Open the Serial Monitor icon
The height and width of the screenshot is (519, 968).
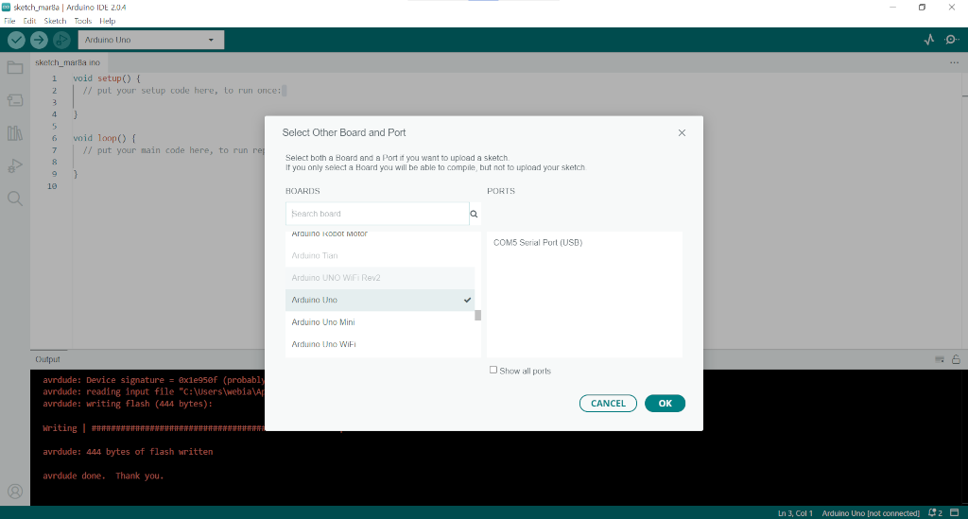[952, 40]
